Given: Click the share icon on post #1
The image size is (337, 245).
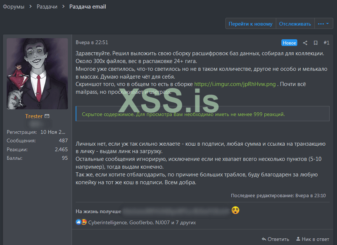Looking at the screenshot, I should point(305,43).
